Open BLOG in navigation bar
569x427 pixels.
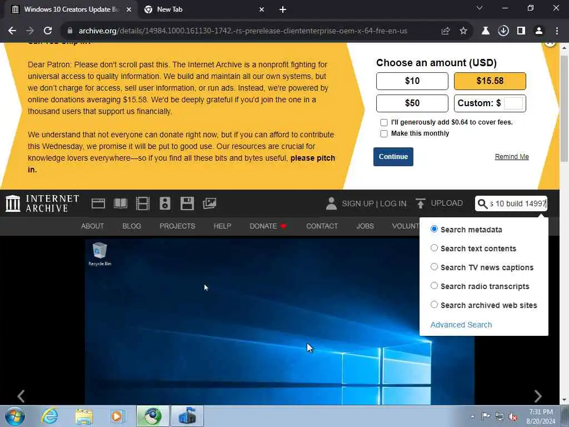pyautogui.click(x=132, y=226)
